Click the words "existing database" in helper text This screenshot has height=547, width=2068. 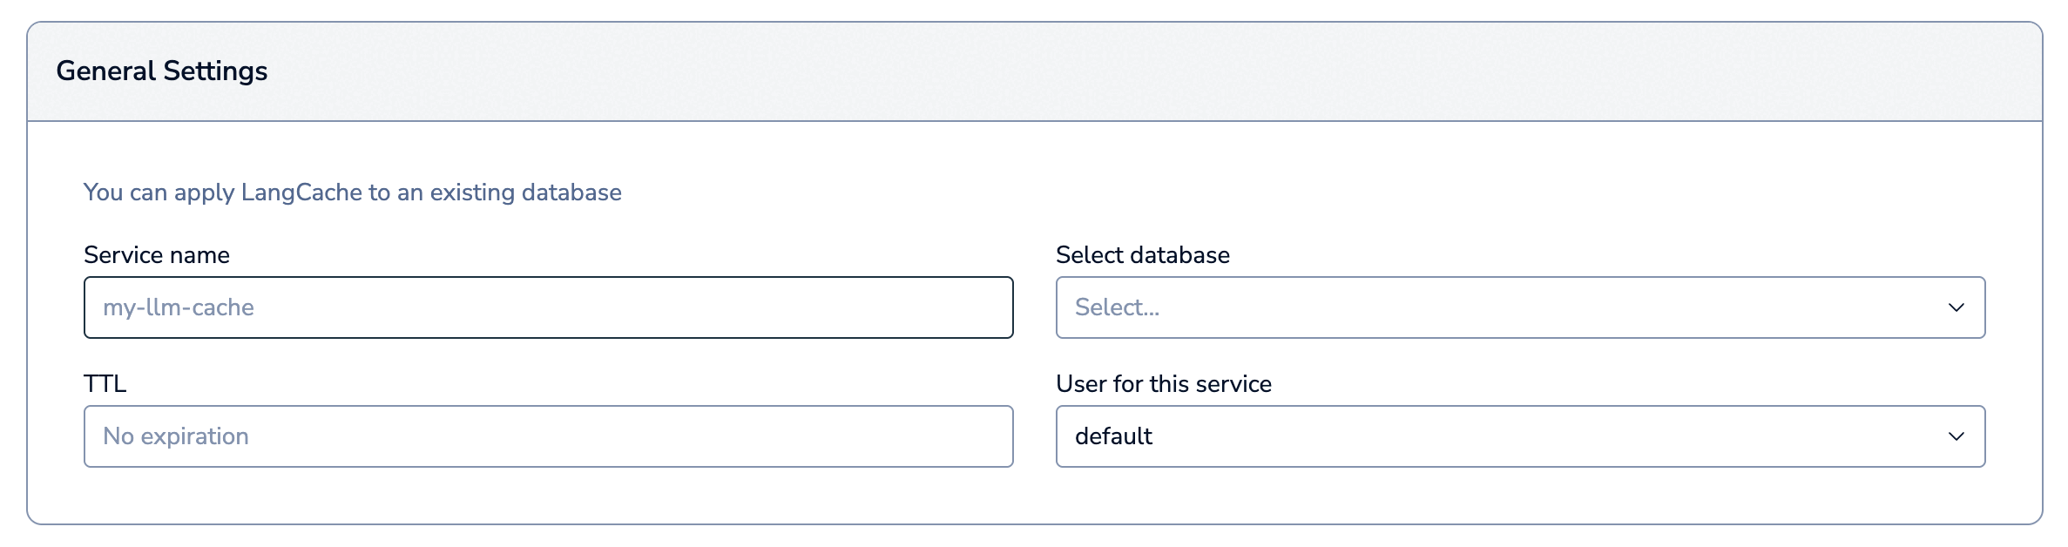(x=525, y=192)
